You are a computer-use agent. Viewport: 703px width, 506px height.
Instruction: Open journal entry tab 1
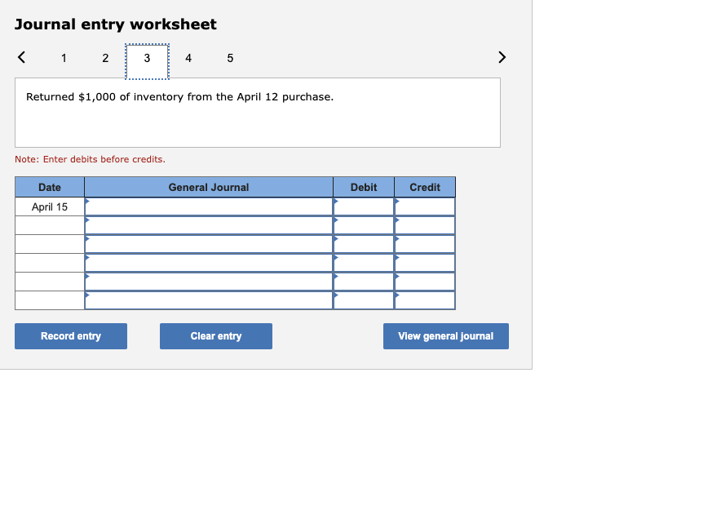point(64,58)
